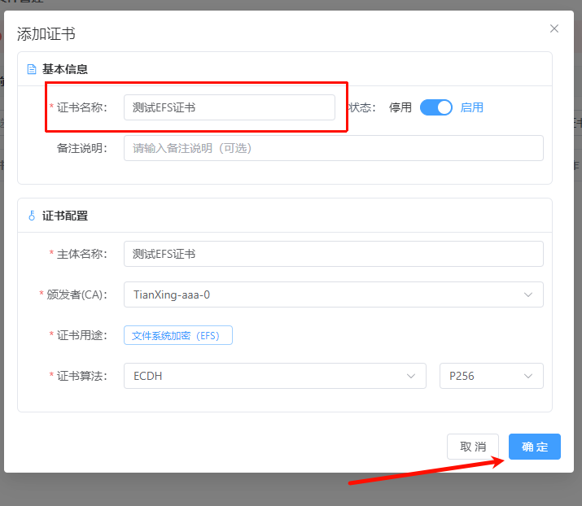
Task: Open the 颁发者(CA) dropdown showing TianXing-aaa-0
Action: coord(333,294)
